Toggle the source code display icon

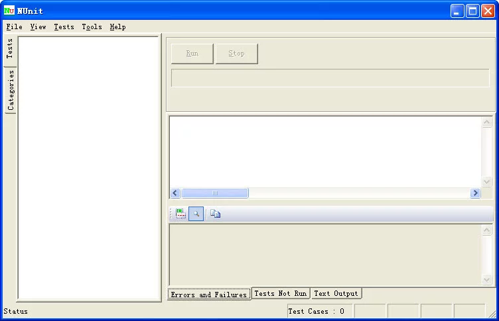pos(180,214)
